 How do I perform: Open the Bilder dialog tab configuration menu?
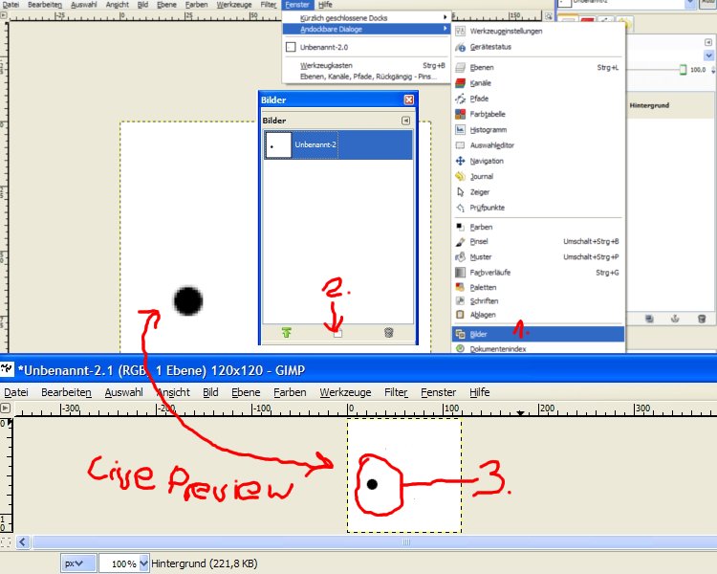tap(405, 121)
